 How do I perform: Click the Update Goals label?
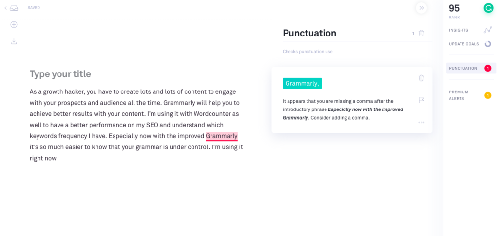tap(464, 44)
